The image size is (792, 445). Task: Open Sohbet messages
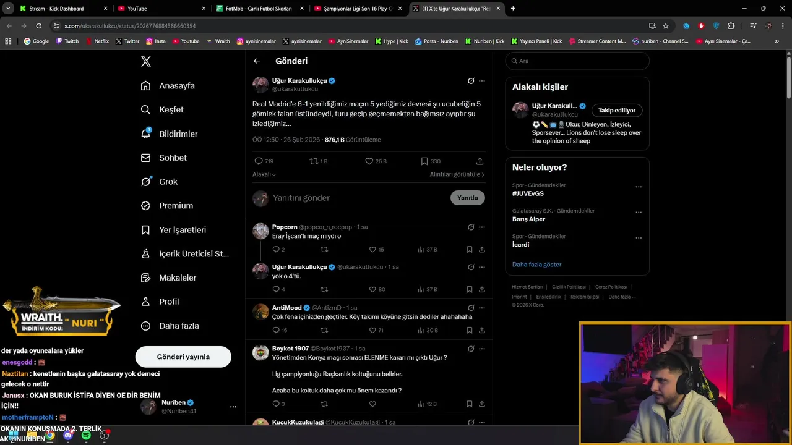pyautogui.click(x=163, y=158)
